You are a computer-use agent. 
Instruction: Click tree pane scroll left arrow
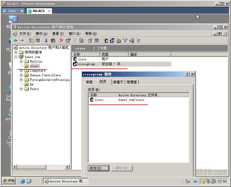[x=15, y=167]
